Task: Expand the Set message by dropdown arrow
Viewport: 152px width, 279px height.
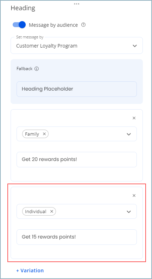Action: [135, 46]
